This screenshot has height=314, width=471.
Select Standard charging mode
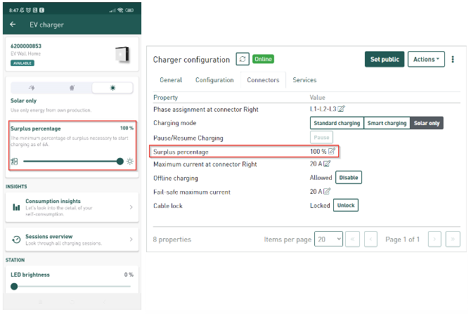(337, 123)
